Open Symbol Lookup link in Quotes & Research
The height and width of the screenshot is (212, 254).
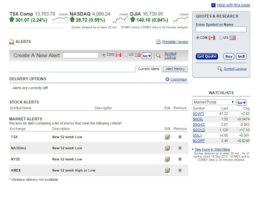click(235, 69)
